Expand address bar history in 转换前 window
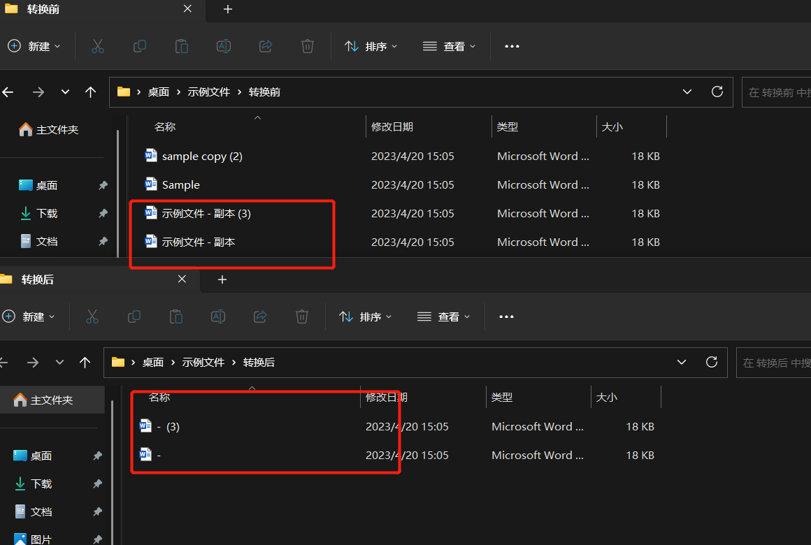Image resolution: width=811 pixels, height=545 pixels. pyautogui.click(x=687, y=92)
